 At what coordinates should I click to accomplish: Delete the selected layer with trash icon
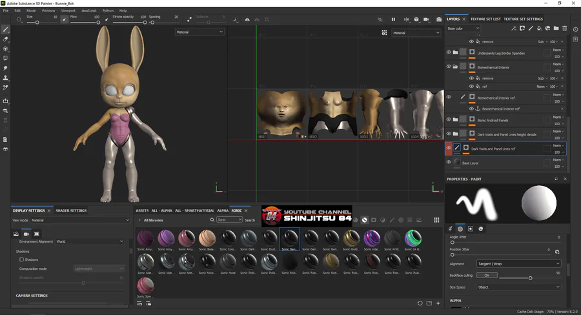click(565, 28)
